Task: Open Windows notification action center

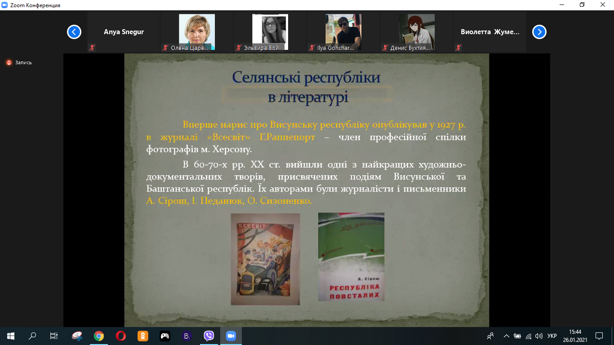Action: (x=599, y=336)
